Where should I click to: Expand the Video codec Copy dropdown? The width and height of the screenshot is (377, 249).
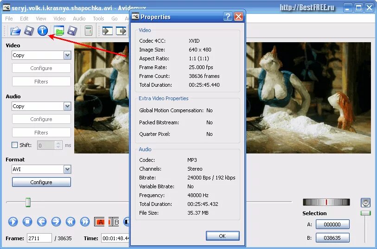coord(67,55)
